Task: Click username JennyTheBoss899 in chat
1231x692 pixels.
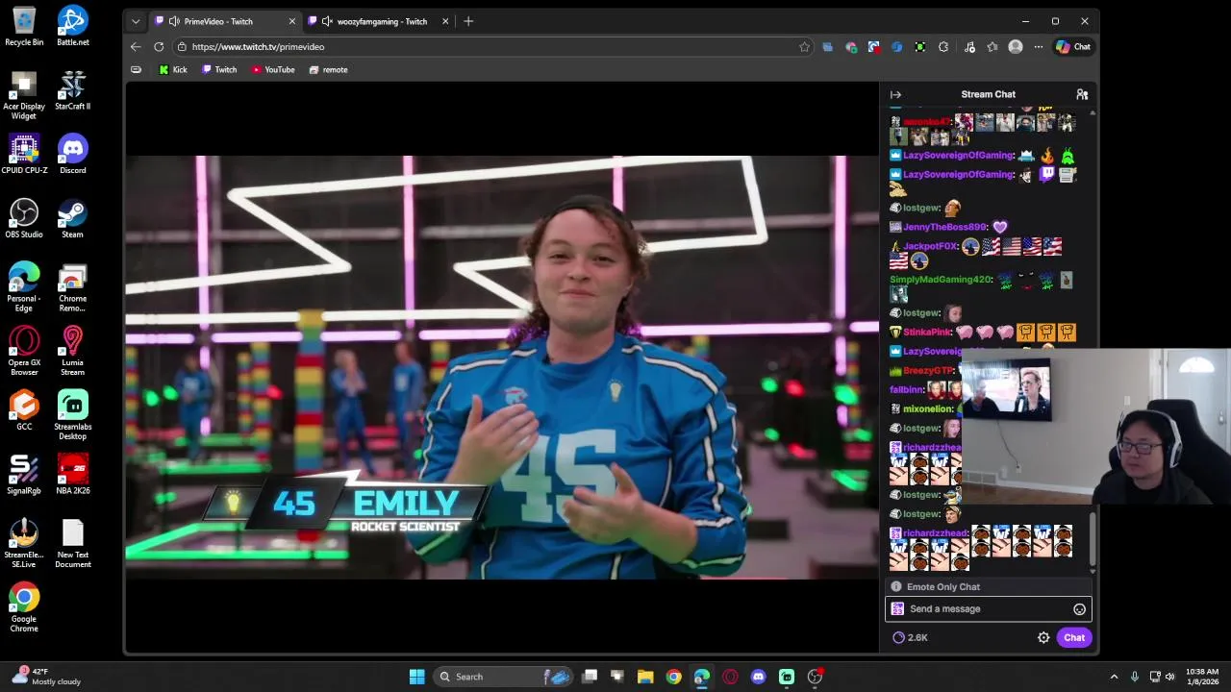Action: click(945, 227)
